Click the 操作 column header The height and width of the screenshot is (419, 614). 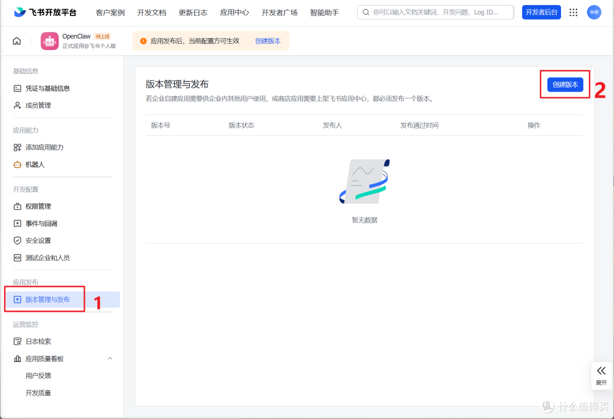533,125
